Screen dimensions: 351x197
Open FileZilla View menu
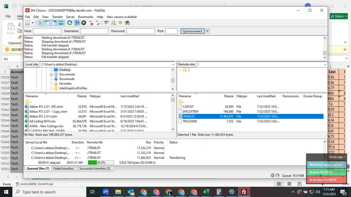(45, 17)
